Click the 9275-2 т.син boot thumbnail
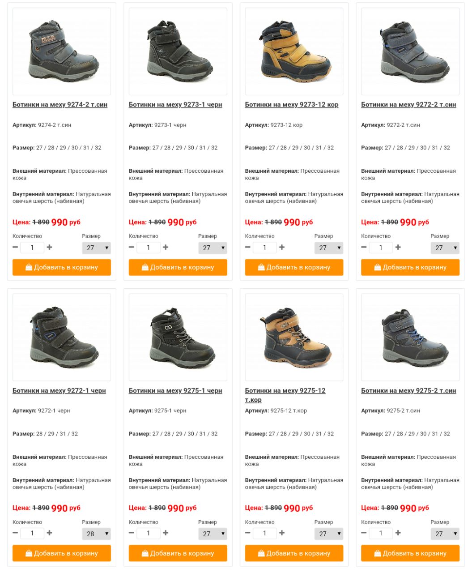Image resolution: width=472 pixels, height=573 pixels. pyautogui.click(x=410, y=337)
